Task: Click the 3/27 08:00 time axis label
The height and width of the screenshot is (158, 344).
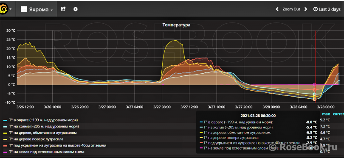Action: [162, 107]
